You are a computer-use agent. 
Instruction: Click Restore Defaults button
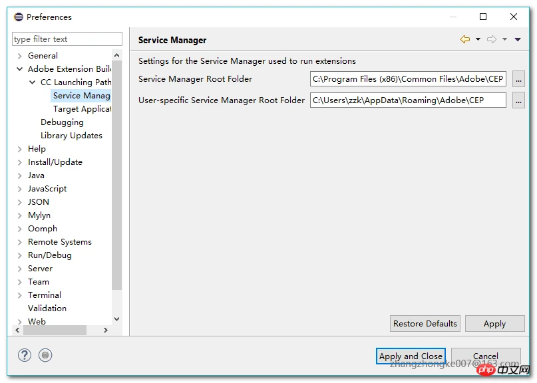coord(425,323)
